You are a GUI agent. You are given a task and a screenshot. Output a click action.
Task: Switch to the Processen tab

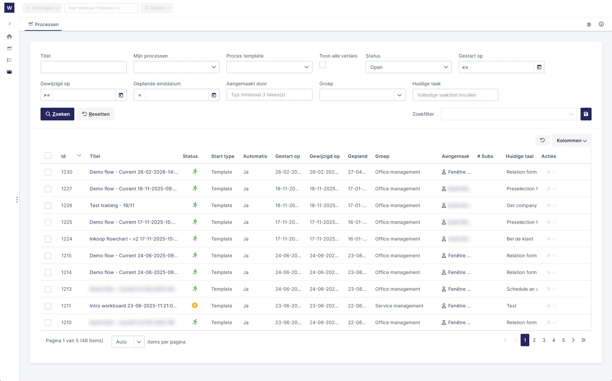tap(43, 24)
